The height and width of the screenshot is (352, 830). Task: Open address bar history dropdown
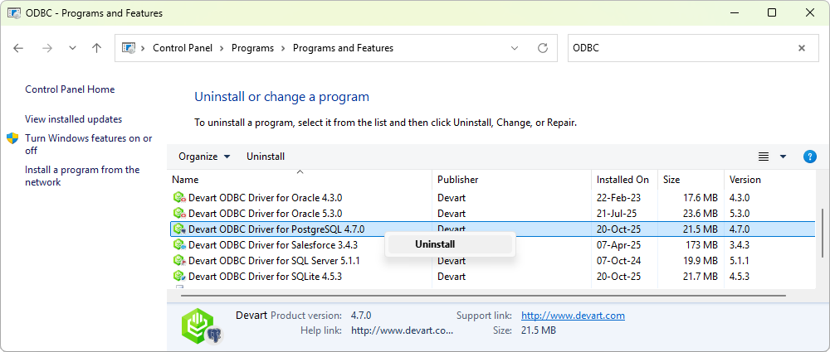pos(515,48)
